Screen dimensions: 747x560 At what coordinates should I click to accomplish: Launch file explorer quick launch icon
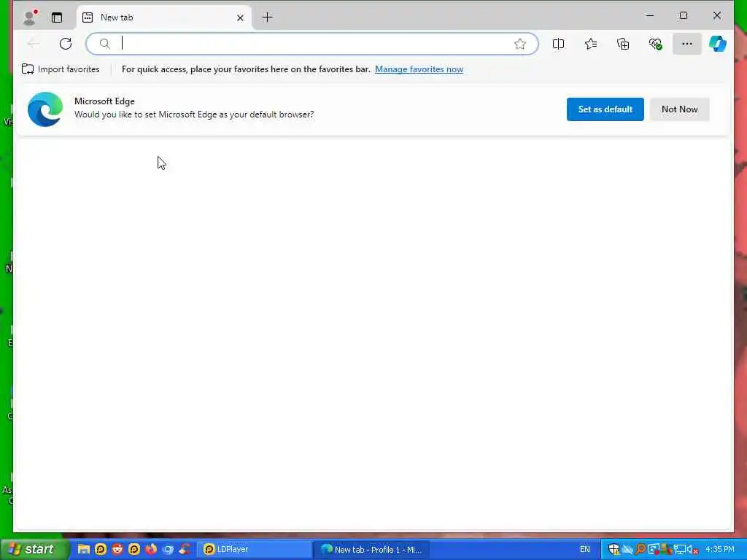coord(83,550)
